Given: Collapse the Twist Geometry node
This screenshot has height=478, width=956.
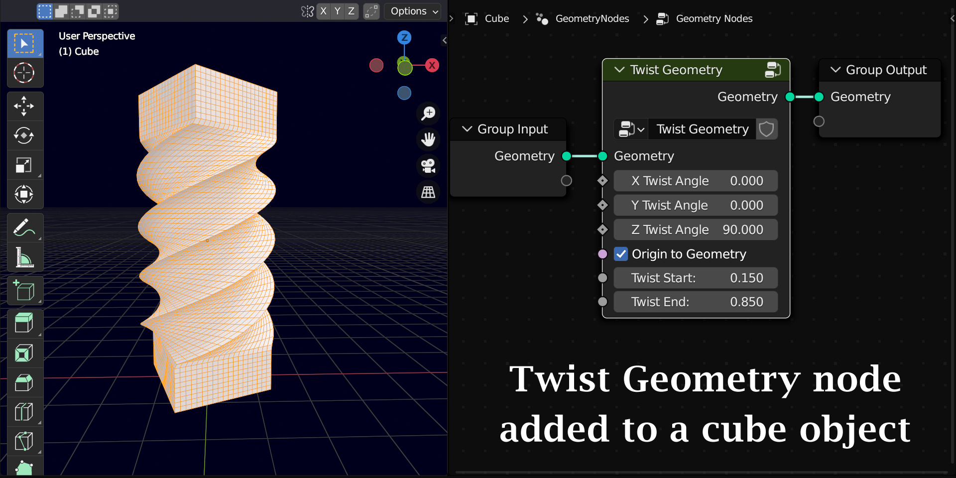Looking at the screenshot, I should tap(619, 70).
